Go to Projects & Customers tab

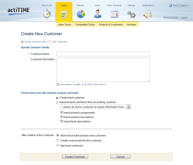(111, 25)
